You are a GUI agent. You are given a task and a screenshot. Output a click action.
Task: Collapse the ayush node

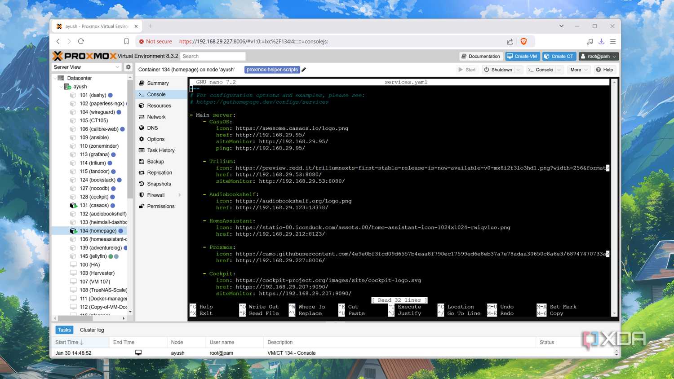coord(61,87)
